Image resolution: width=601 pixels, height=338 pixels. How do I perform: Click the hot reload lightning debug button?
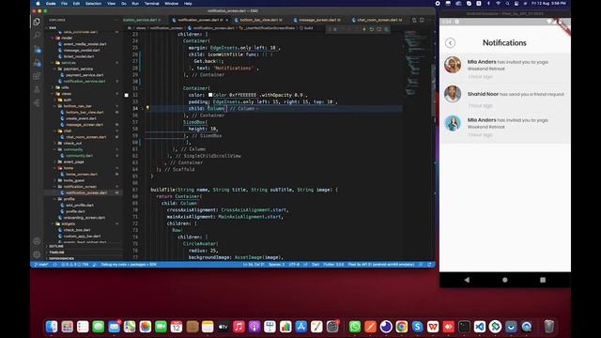point(363,29)
